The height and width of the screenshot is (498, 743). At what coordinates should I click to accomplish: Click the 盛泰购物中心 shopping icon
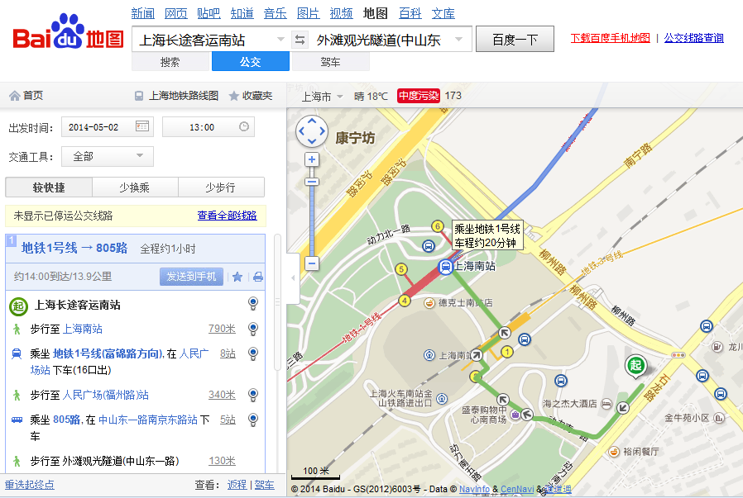515,415
